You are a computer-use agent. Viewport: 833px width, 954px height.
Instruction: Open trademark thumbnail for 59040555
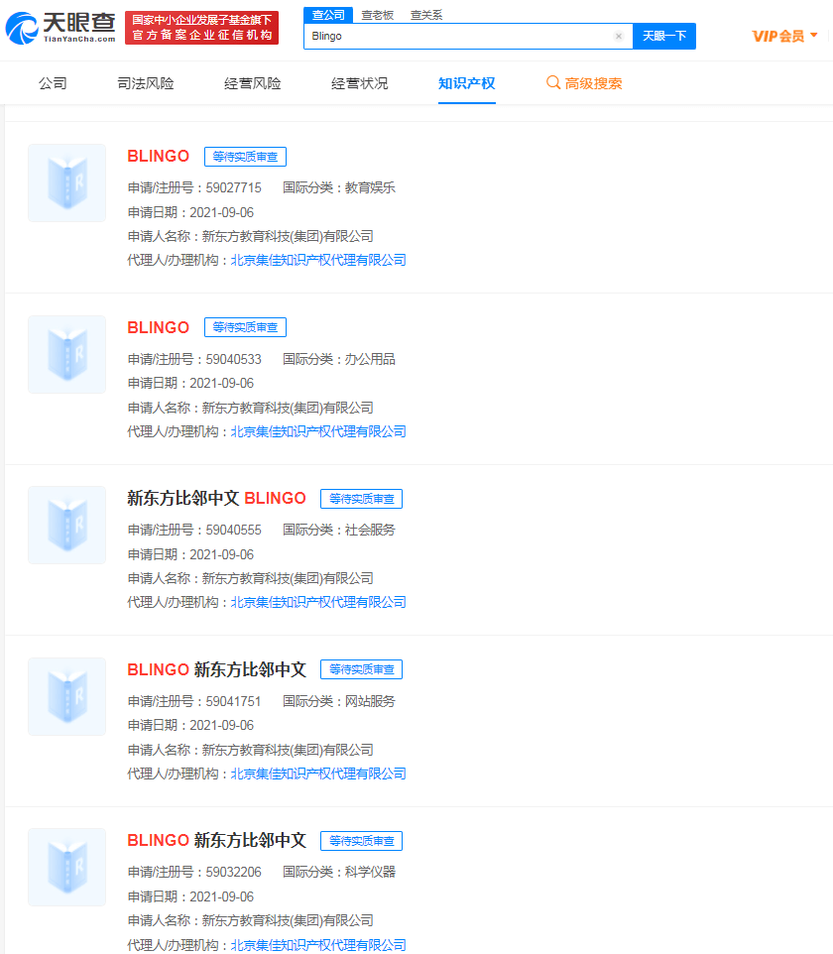coord(66,525)
